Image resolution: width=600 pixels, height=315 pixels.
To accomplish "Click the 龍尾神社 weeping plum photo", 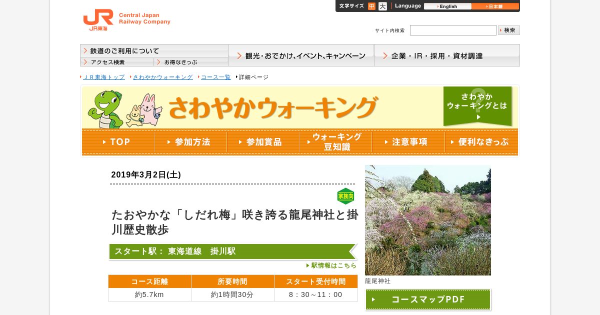I will tap(428, 220).
